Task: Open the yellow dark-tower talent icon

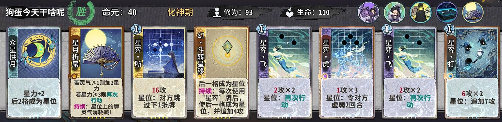Action: (421, 12)
